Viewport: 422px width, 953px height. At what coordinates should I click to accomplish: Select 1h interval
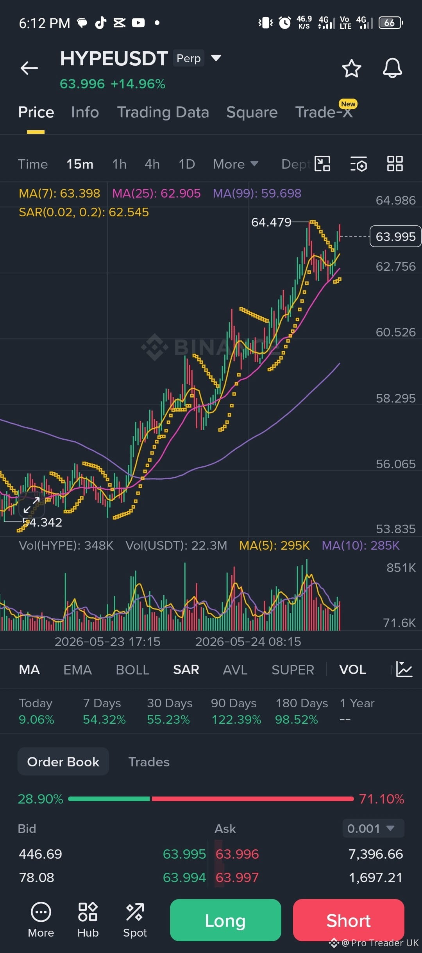(119, 164)
